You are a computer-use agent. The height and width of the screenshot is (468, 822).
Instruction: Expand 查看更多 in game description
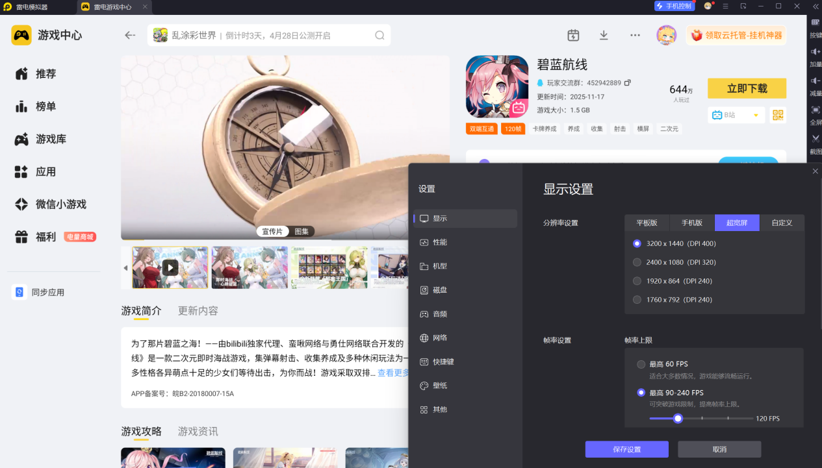[x=393, y=373]
